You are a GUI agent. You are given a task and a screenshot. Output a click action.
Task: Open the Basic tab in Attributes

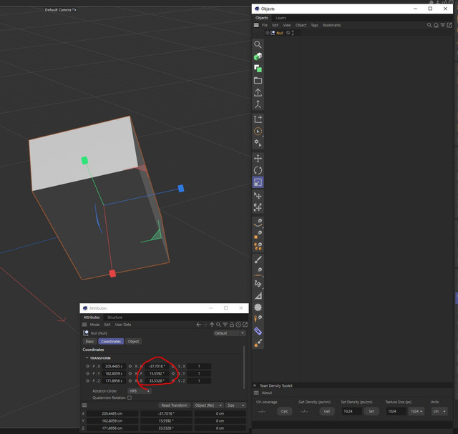tap(89, 341)
